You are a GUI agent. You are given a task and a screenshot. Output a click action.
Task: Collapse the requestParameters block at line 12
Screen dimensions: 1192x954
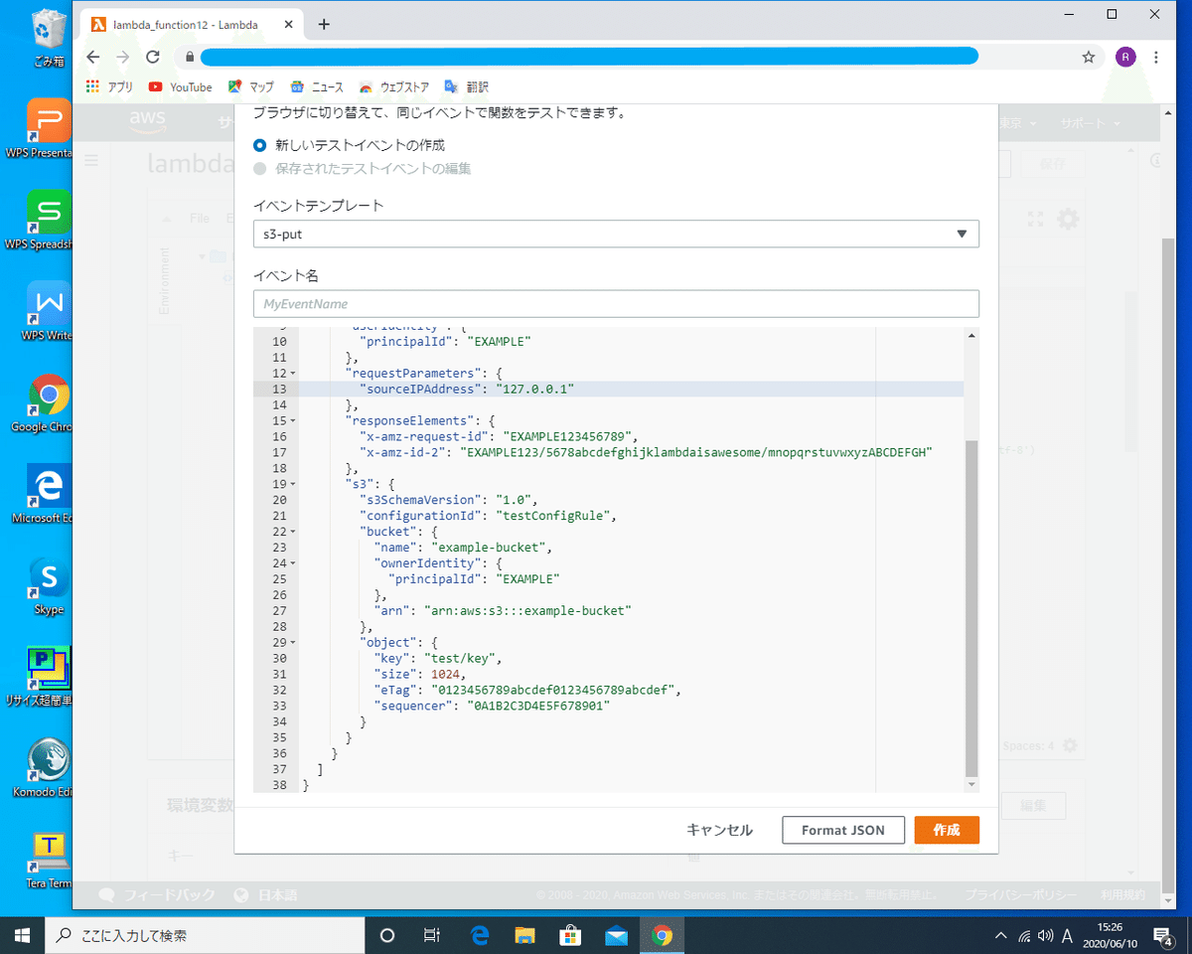point(292,374)
